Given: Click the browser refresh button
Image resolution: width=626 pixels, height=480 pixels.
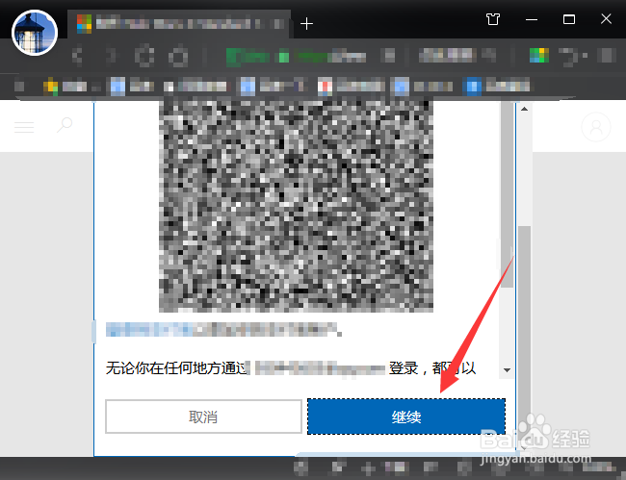Looking at the screenshot, I should [x=144, y=56].
